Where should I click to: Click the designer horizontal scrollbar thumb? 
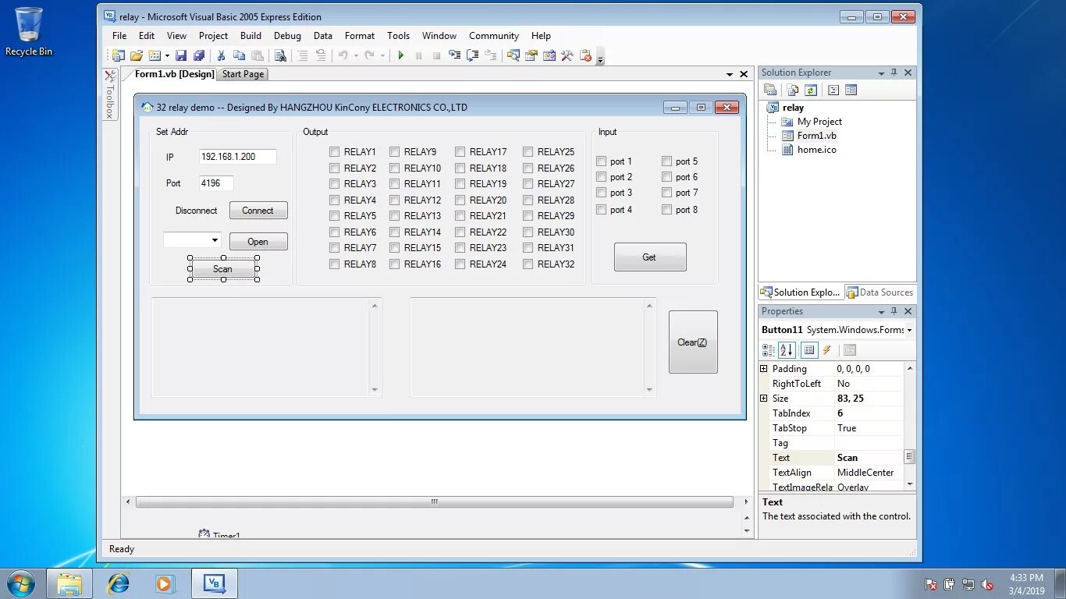coord(434,502)
